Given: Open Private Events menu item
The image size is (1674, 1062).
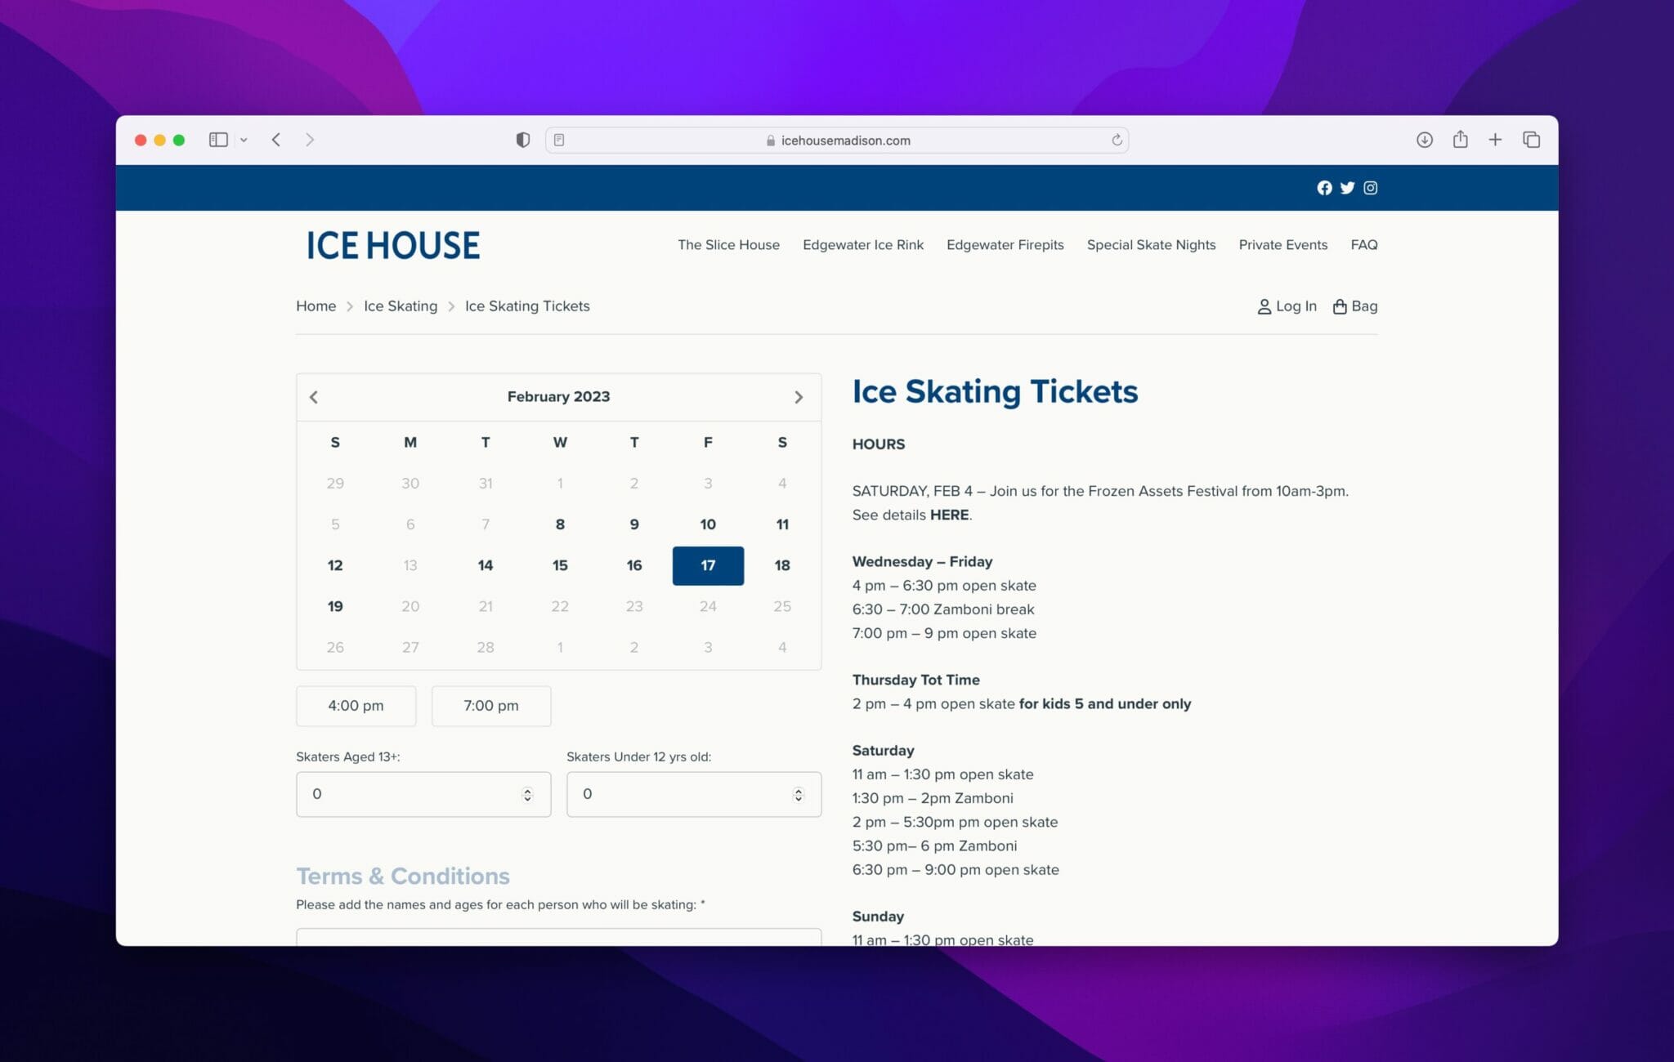Looking at the screenshot, I should 1282,245.
